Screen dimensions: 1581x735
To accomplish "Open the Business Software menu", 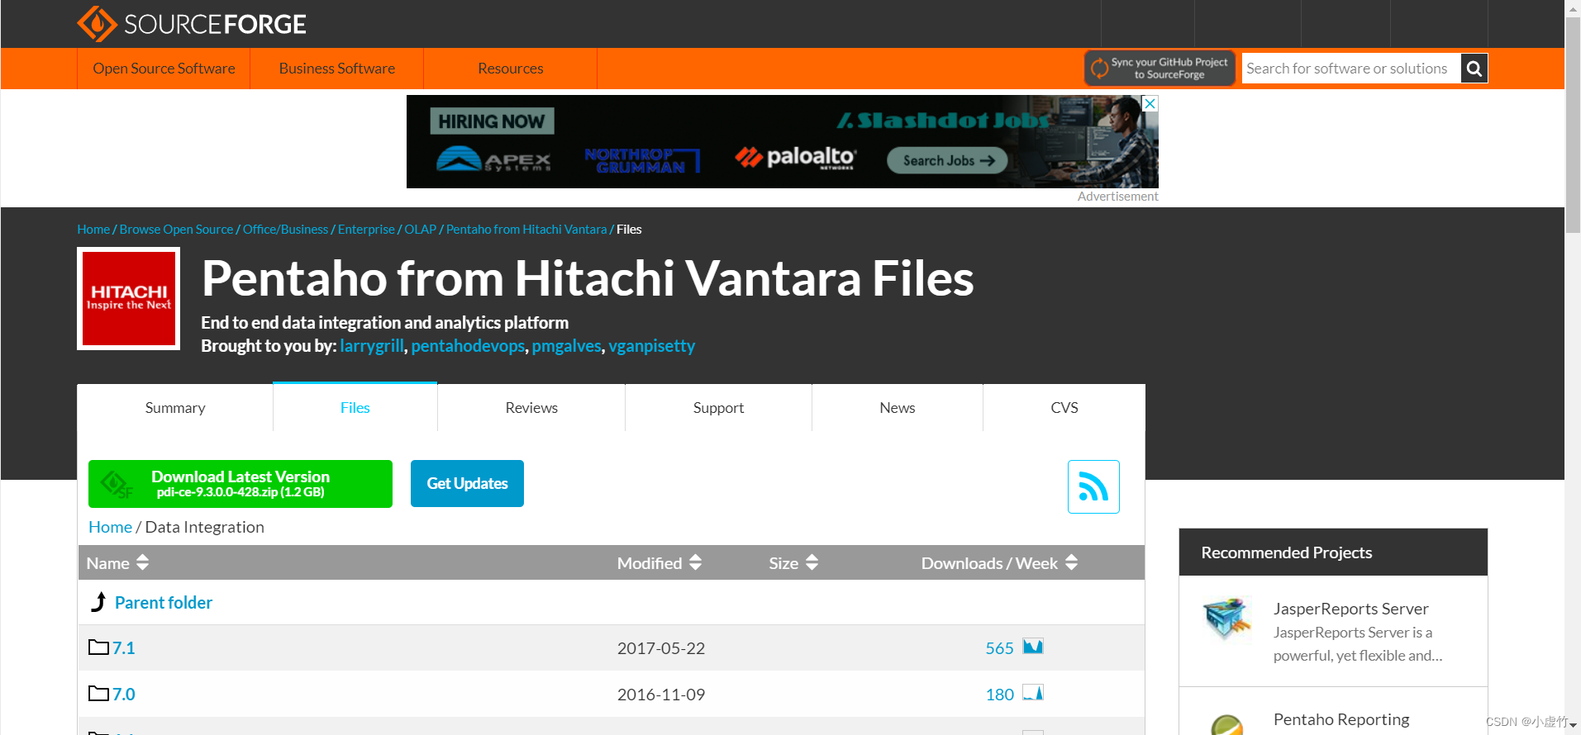I will (x=336, y=69).
